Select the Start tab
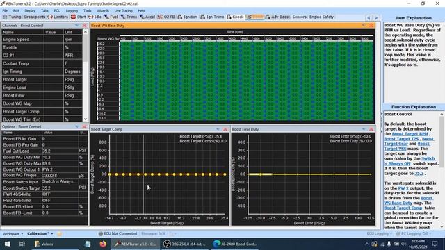The image size is (445, 250). click(79, 17)
